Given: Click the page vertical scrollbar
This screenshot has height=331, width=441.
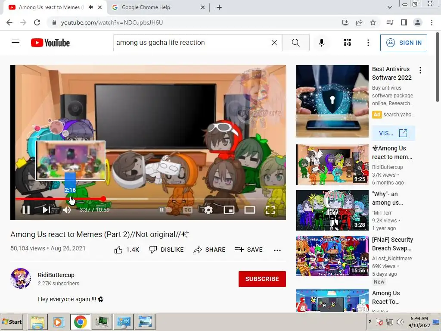Looking at the screenshot, I should [x=438, y=68].
